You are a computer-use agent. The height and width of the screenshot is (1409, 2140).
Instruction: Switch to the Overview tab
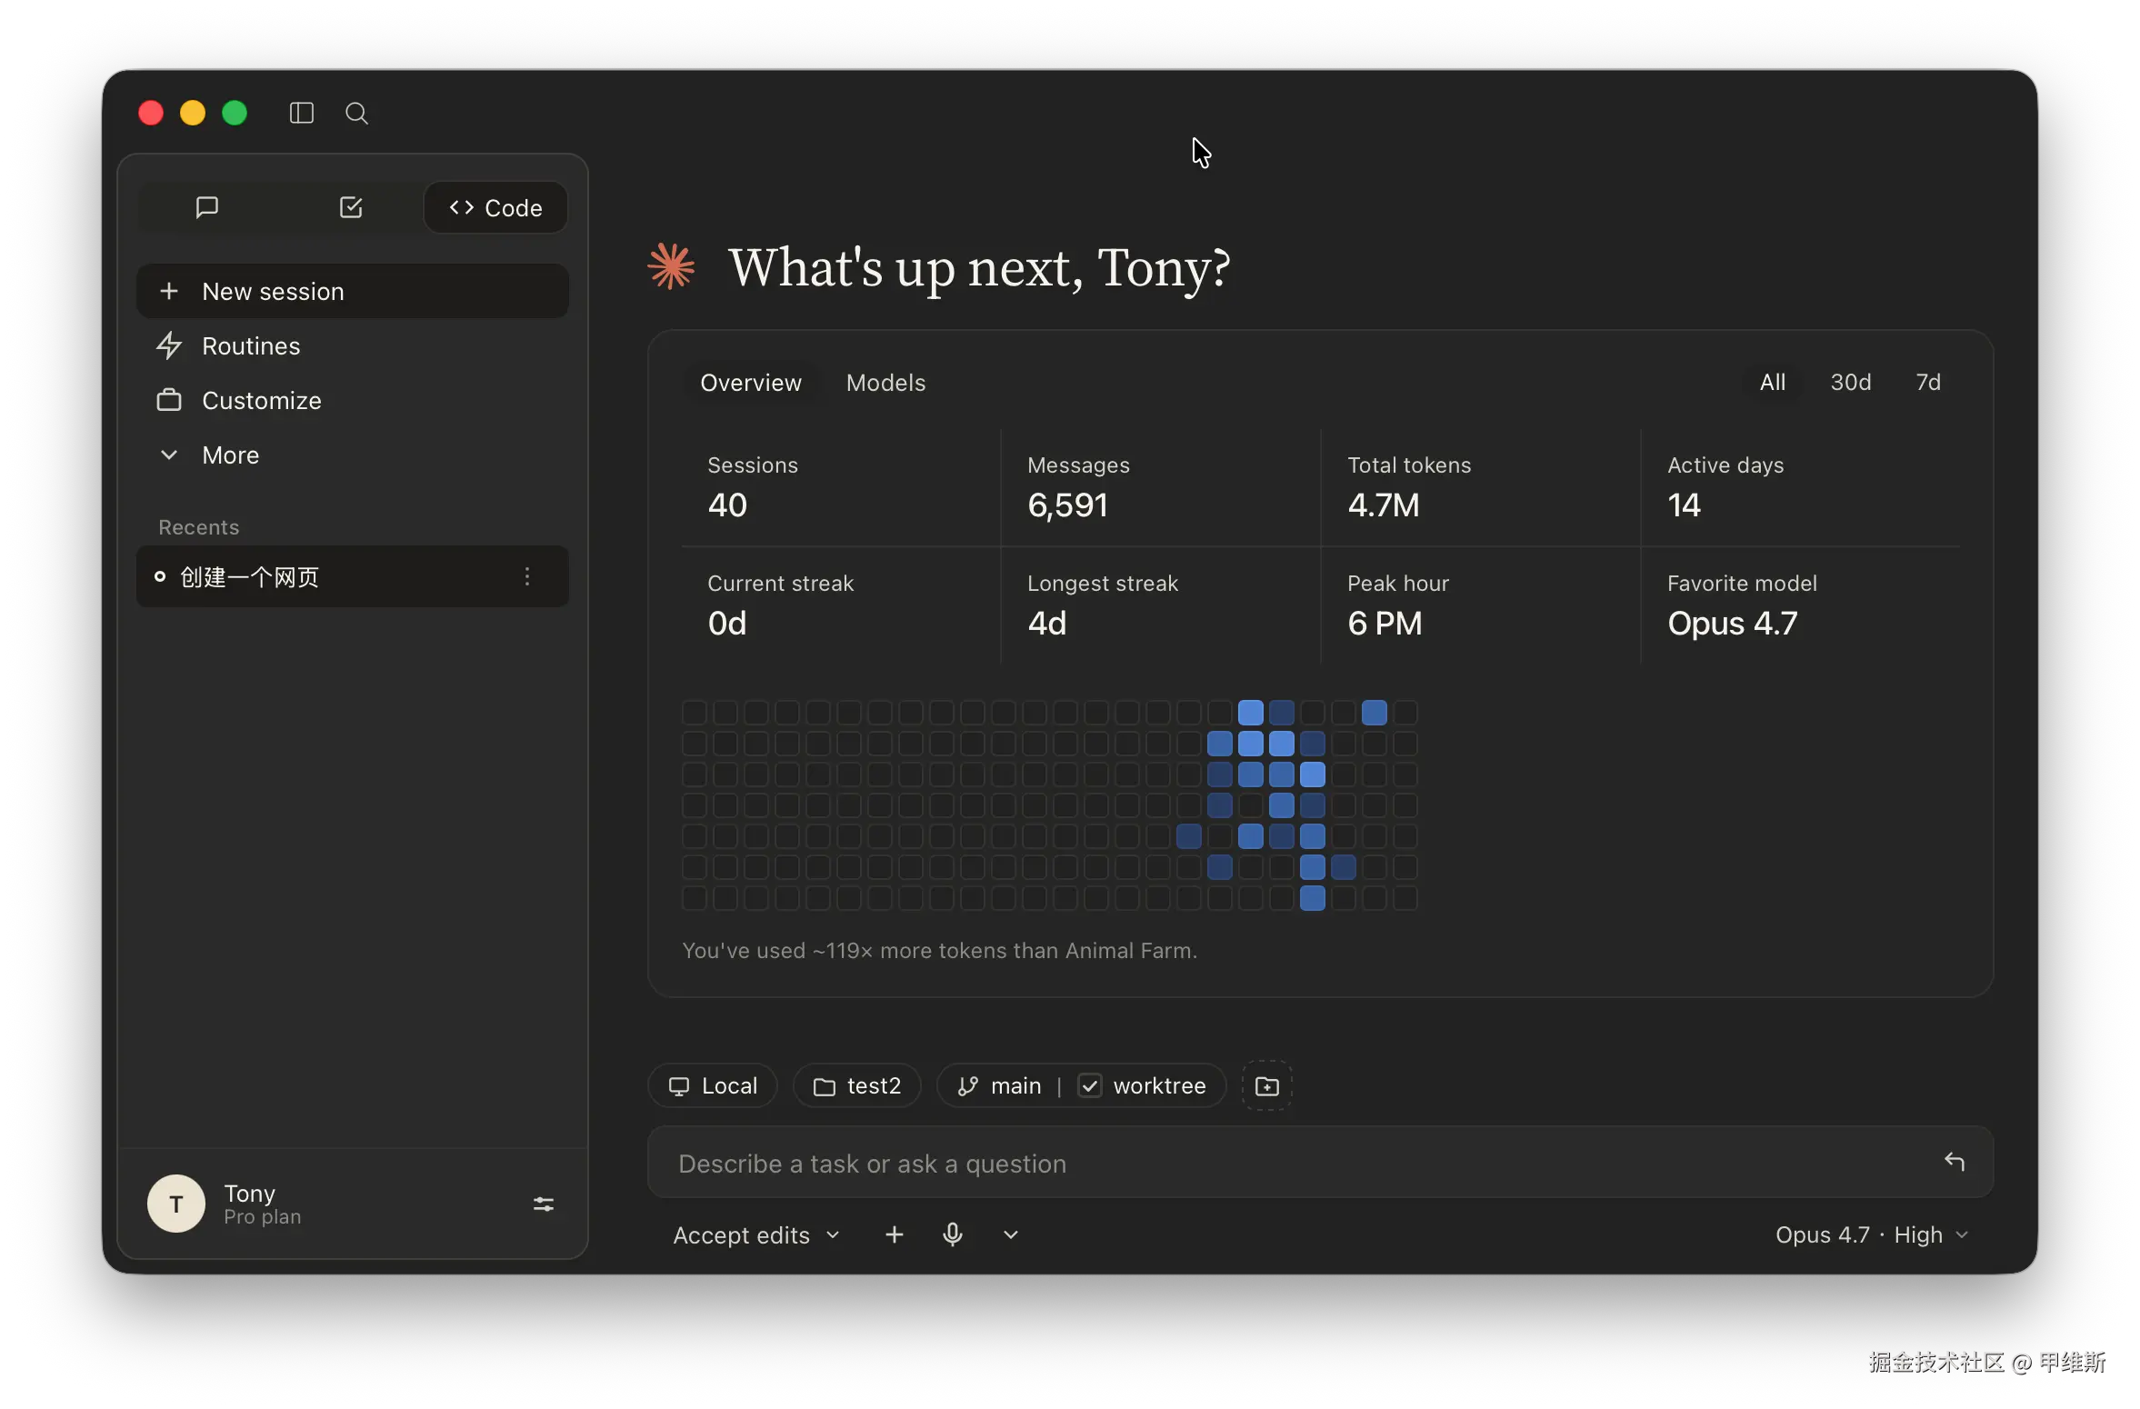tap(751, 382)
